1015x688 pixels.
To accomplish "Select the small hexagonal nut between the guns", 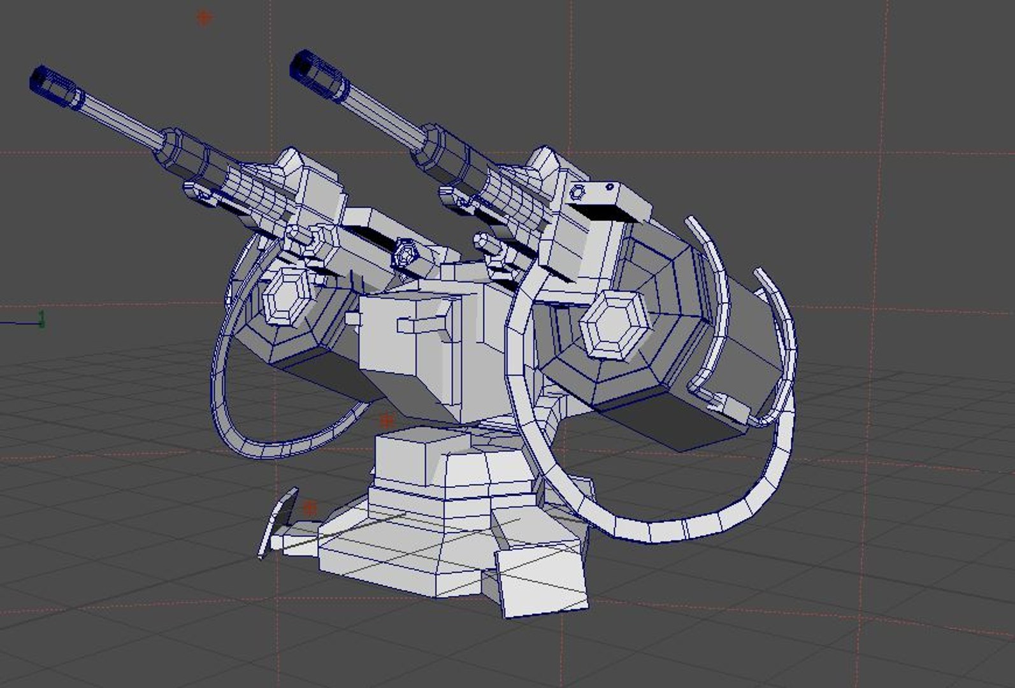I will pos(405,254).
